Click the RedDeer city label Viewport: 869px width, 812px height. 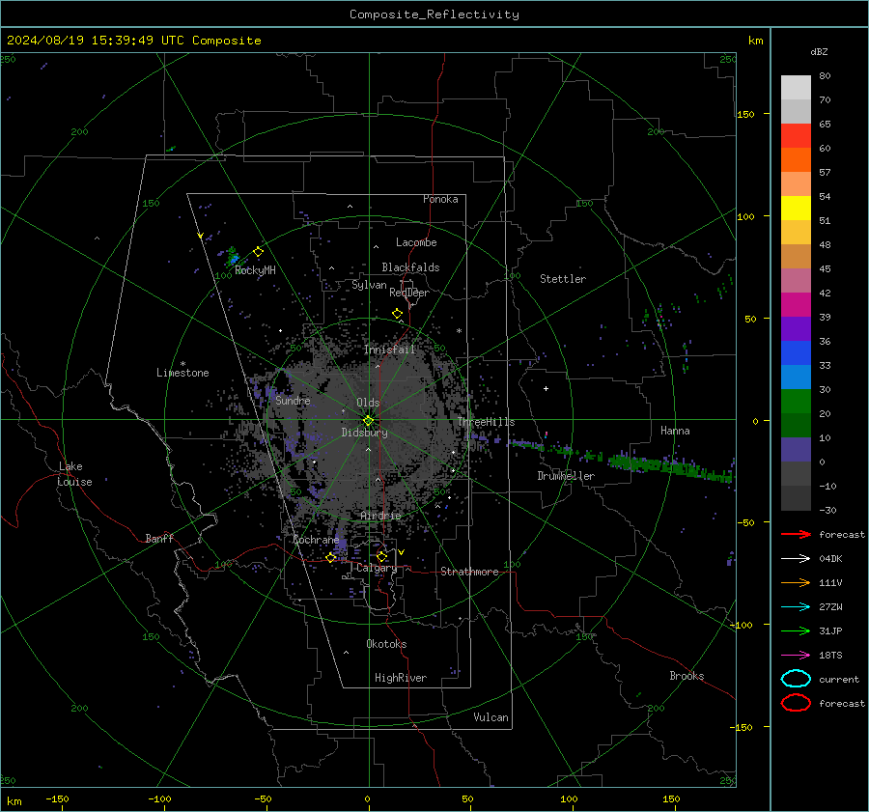click(x=409, y=293)
